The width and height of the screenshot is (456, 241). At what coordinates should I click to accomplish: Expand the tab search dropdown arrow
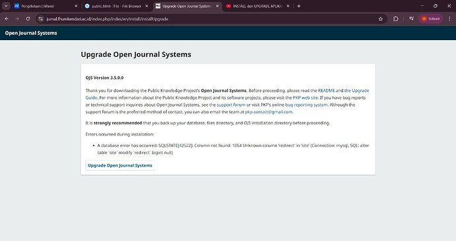click(6, 6)
